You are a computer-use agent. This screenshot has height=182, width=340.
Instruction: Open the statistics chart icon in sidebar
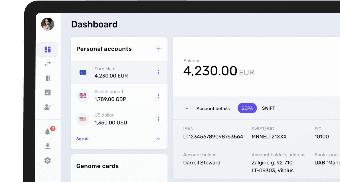(48, 93)
